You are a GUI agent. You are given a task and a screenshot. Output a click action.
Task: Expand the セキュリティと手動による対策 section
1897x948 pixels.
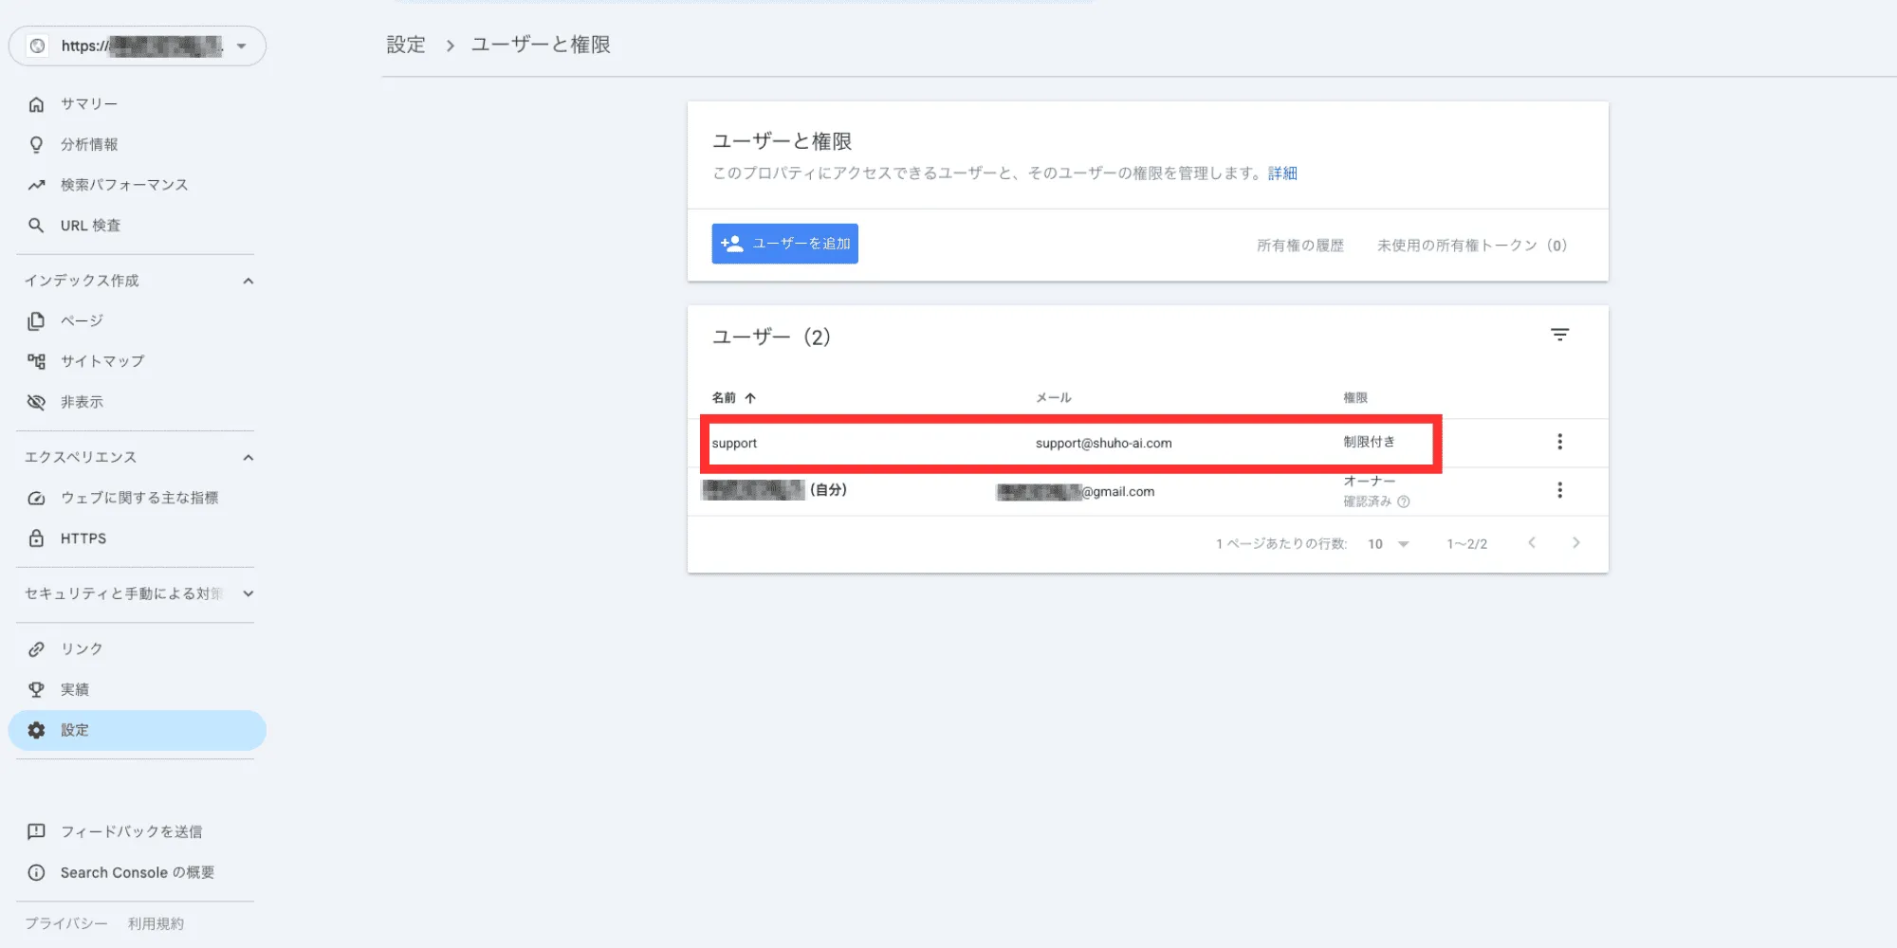click(x=249, y=593)
